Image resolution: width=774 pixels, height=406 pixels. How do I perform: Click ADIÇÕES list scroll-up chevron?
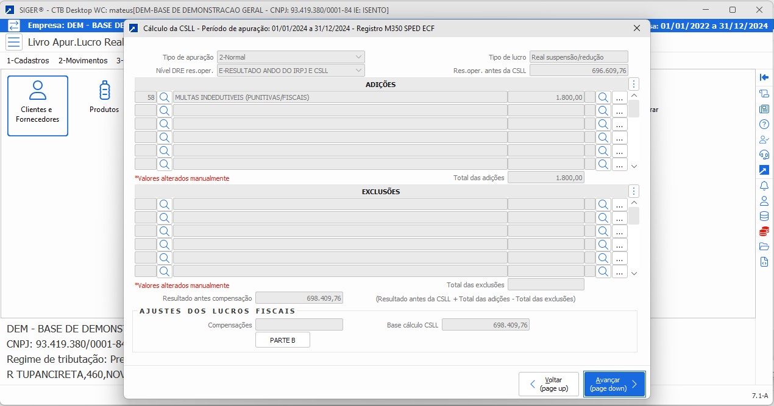click(x=634, y=96)
